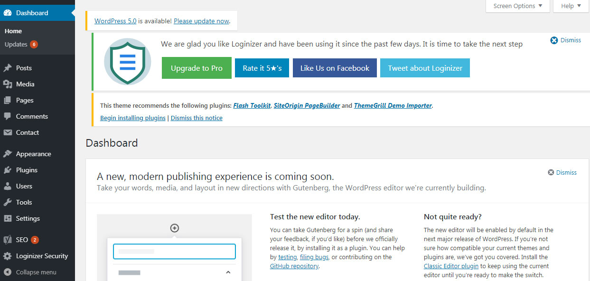
Task: Click the gray X icon beside Gutenberg Dismiss
Action: pos(551,172)
